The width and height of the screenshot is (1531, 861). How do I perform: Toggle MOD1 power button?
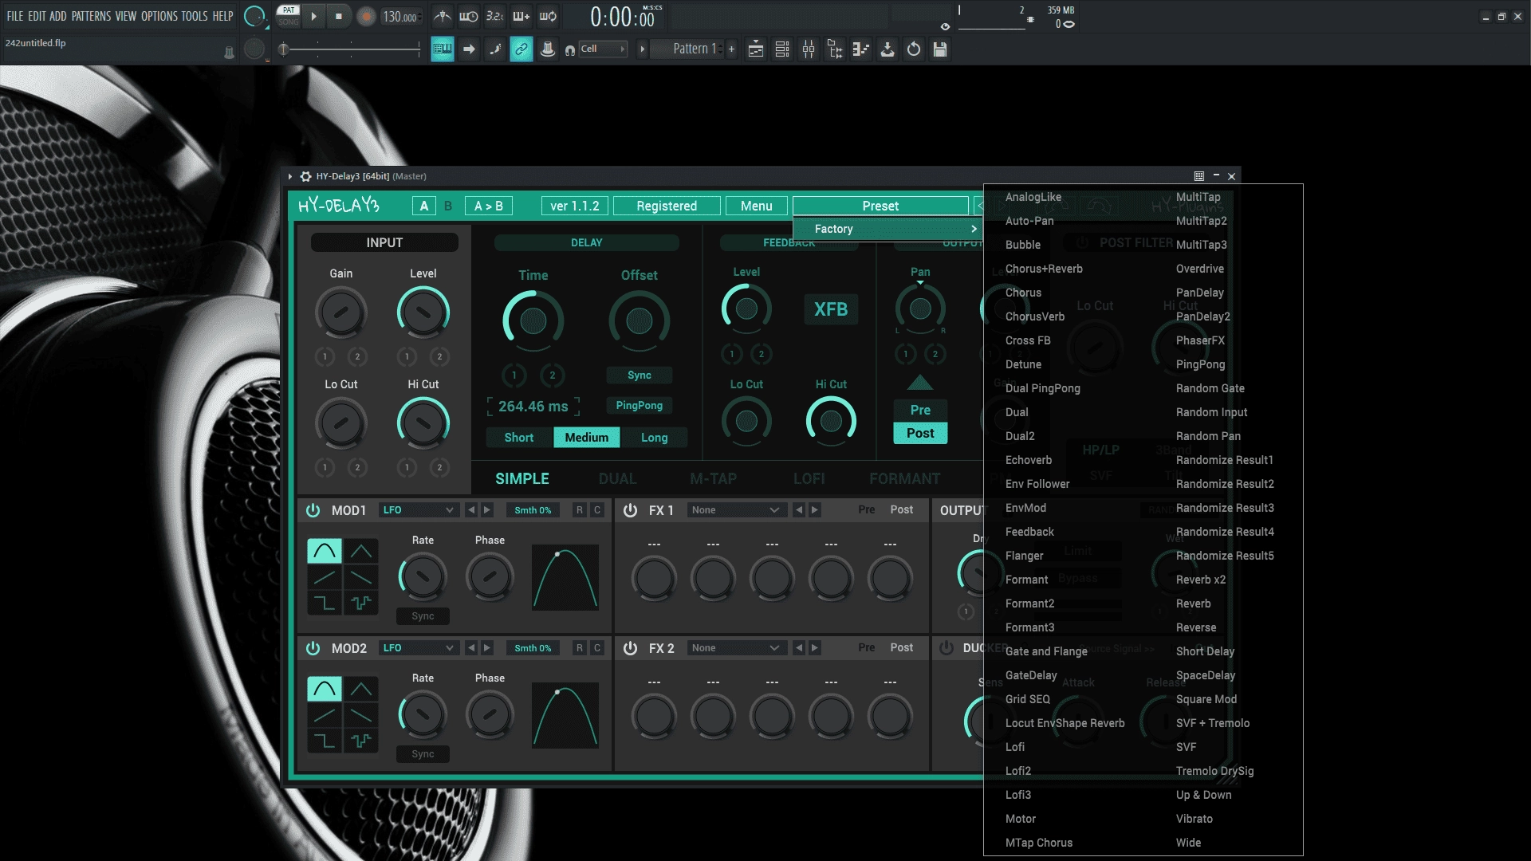click(x=313, y=510)
